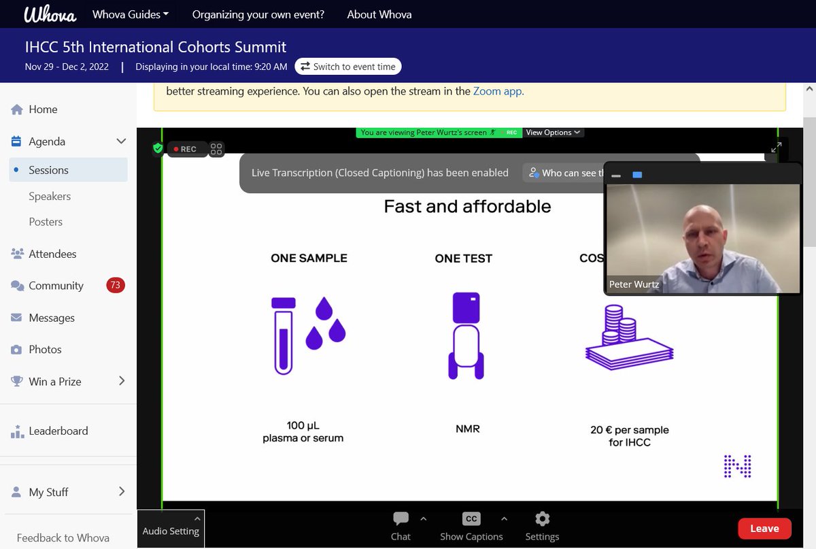The image size is (816, 549).
Task: Click the Win a Prize trophy icon
Action: (17, 382)
